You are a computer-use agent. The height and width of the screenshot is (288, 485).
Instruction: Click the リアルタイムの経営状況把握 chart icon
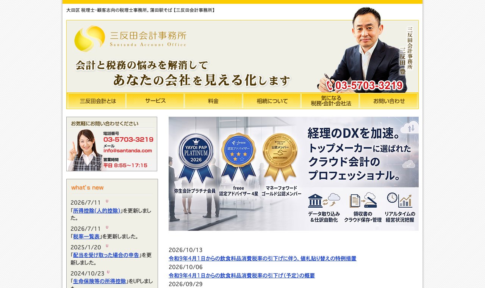(399, 200)
